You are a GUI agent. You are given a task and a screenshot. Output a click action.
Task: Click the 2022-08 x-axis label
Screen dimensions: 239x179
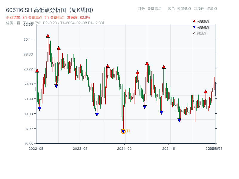36,149
